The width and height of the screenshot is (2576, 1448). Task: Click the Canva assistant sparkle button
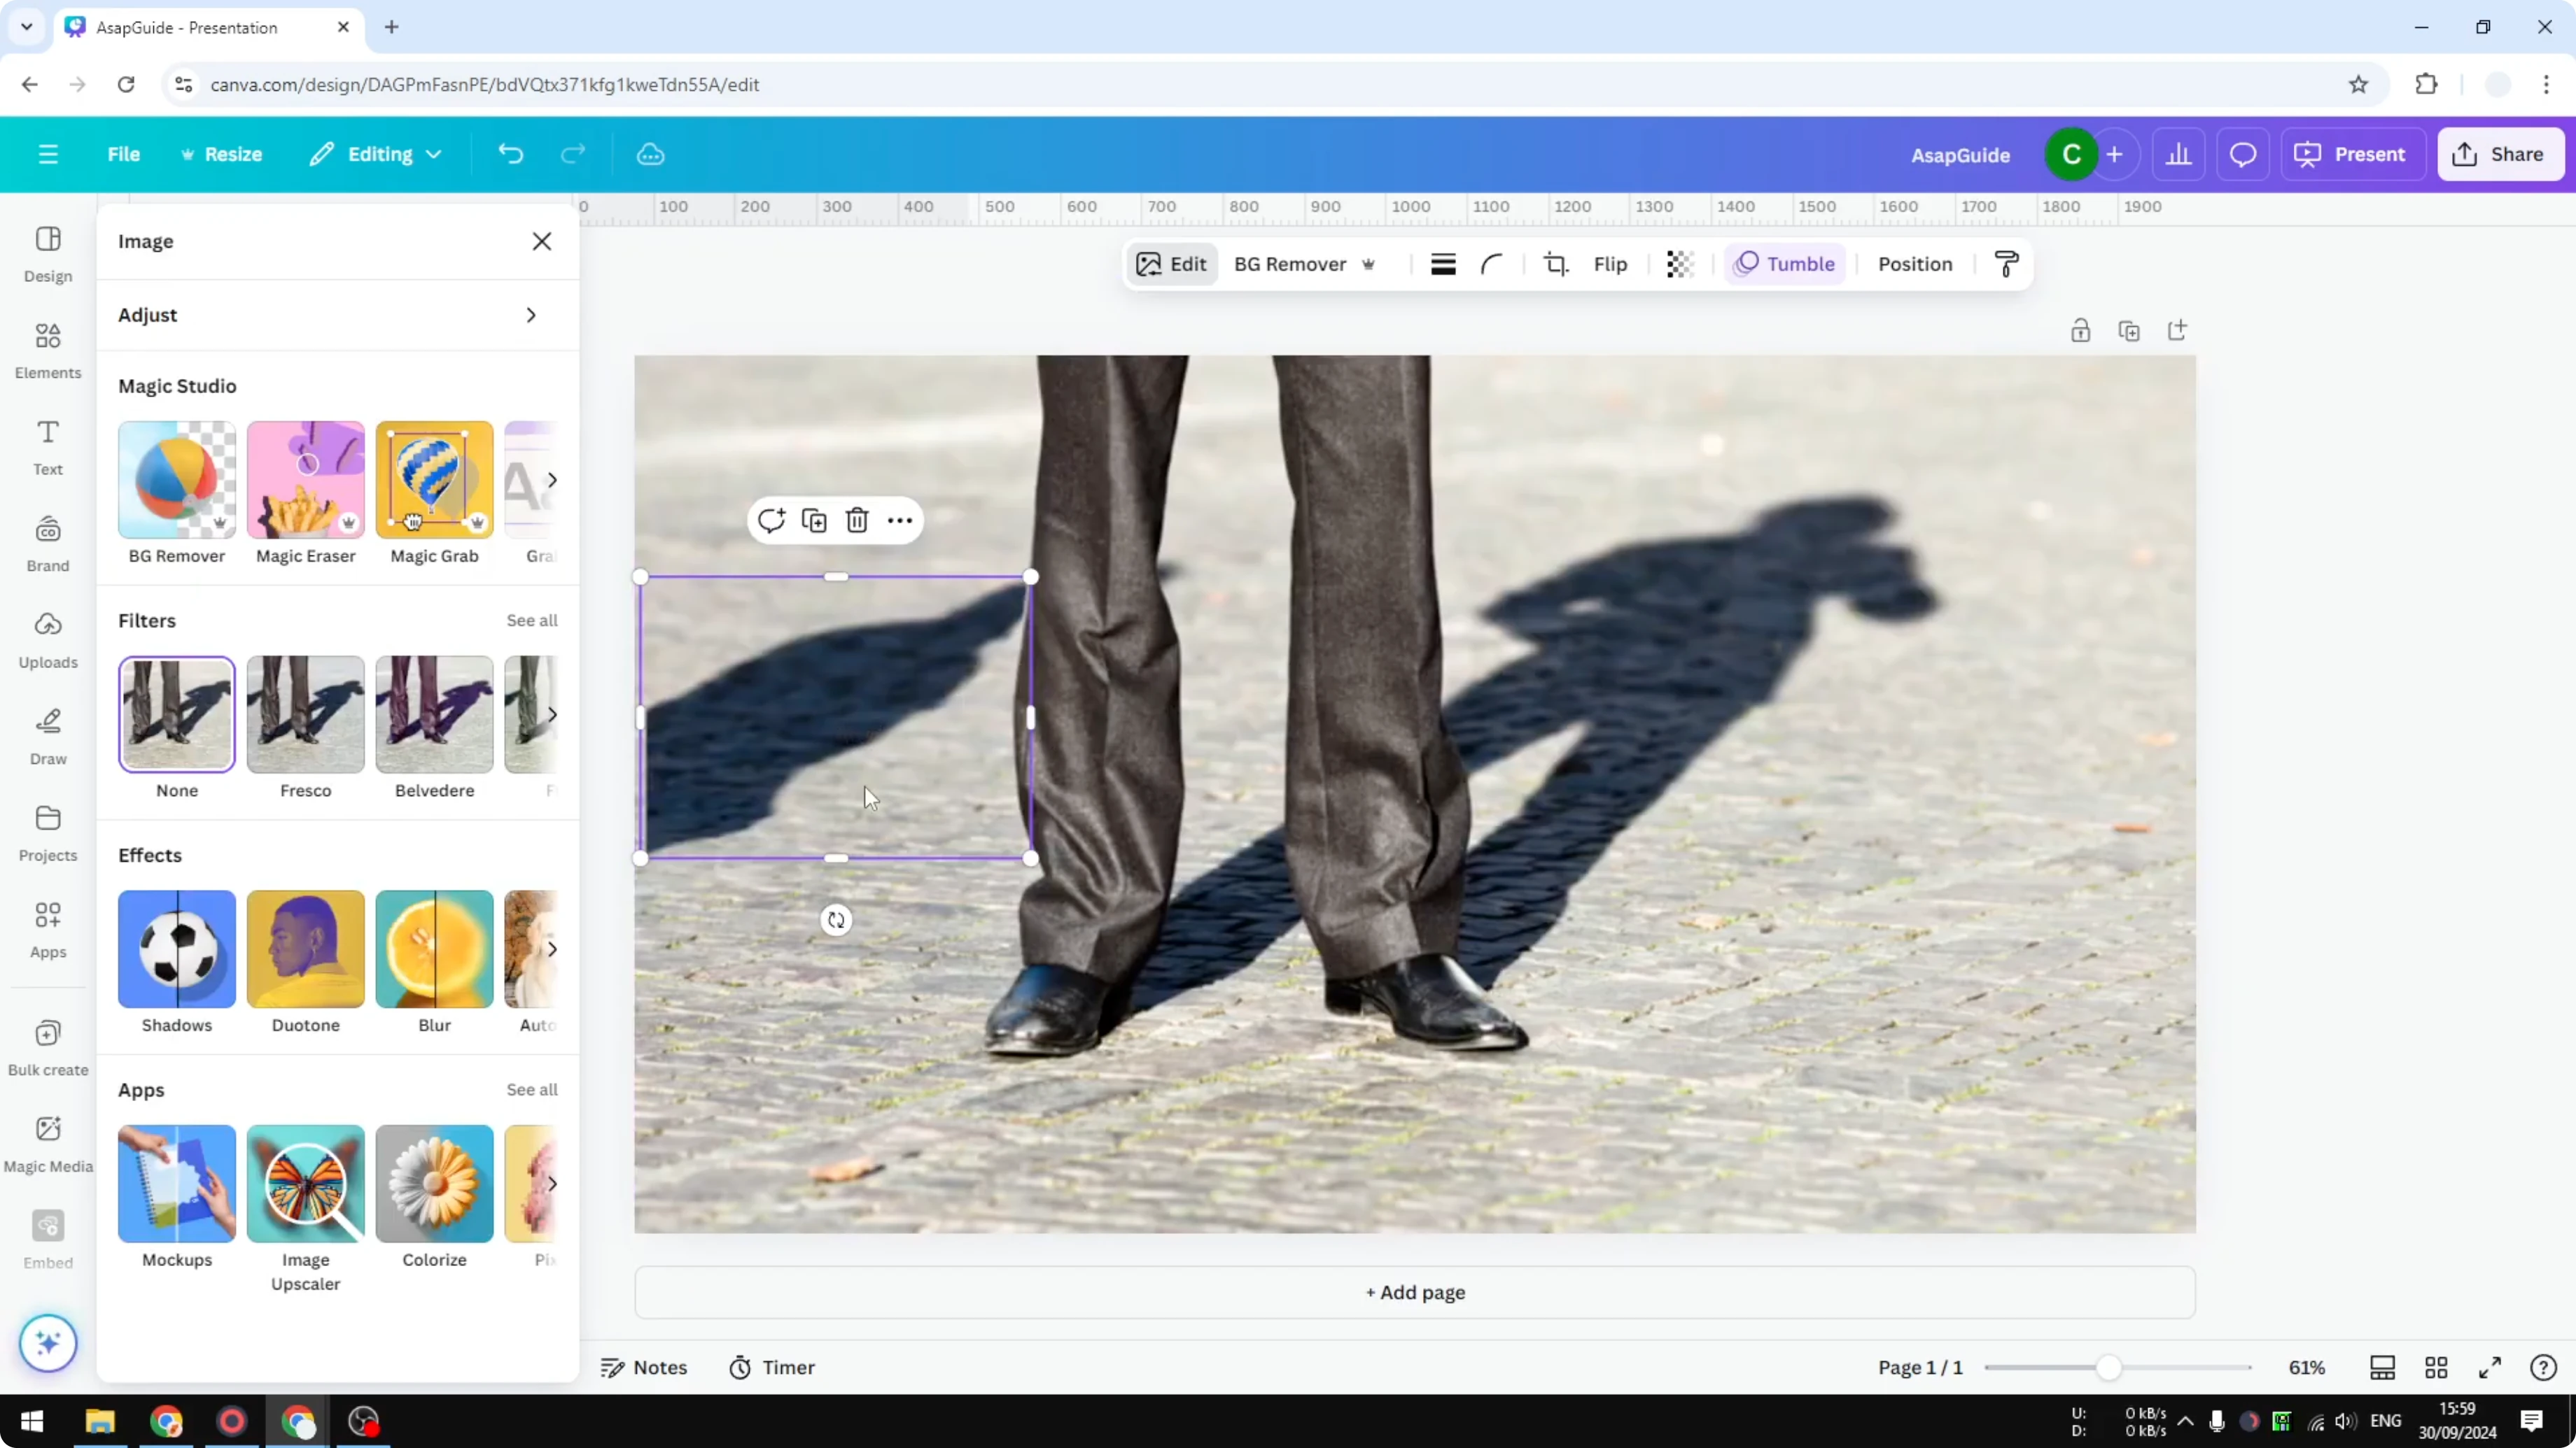(x=48, y=1343)
